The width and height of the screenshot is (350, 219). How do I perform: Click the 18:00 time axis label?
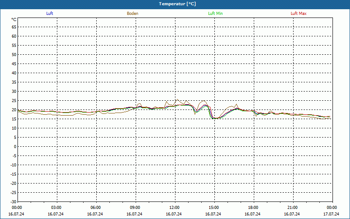pos(253,208)
